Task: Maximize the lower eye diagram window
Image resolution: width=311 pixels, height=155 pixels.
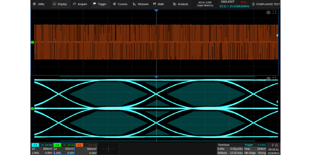Action: click(274, 79)
